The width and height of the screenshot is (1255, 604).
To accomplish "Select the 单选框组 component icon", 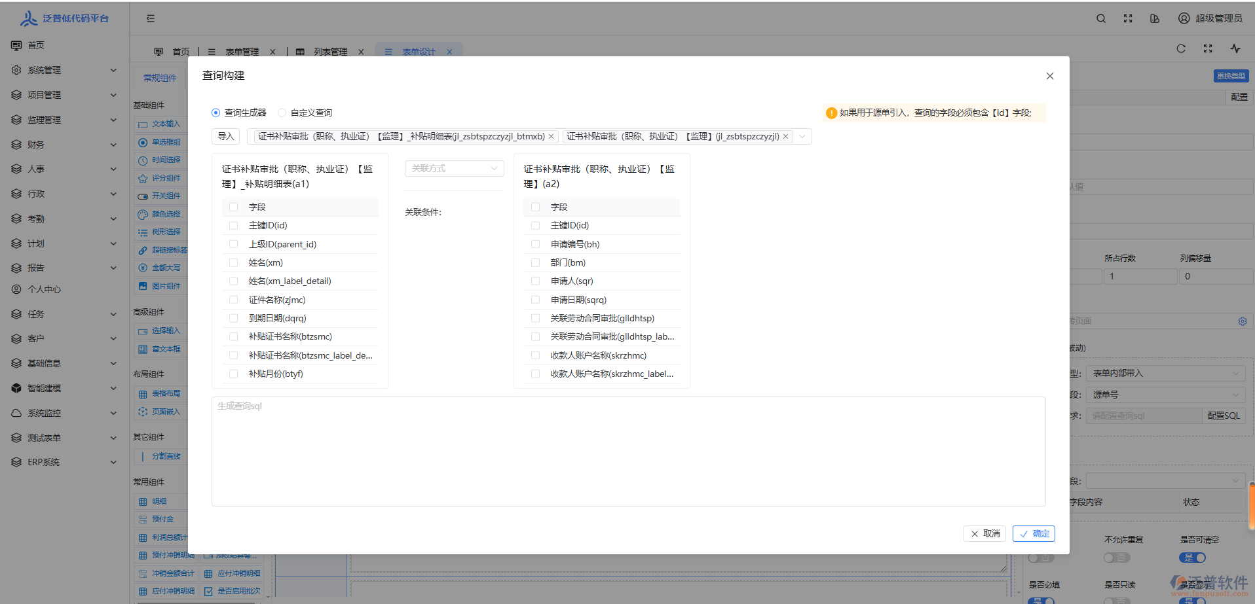I will click(143, 142).
